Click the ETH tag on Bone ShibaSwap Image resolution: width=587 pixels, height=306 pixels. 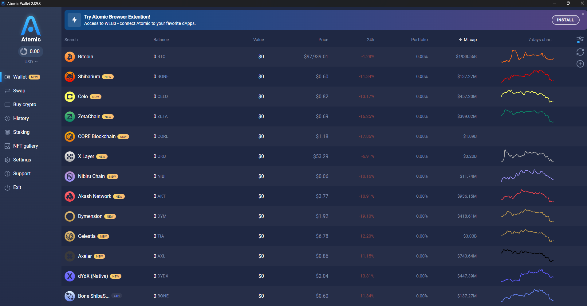tap(116, 296)
